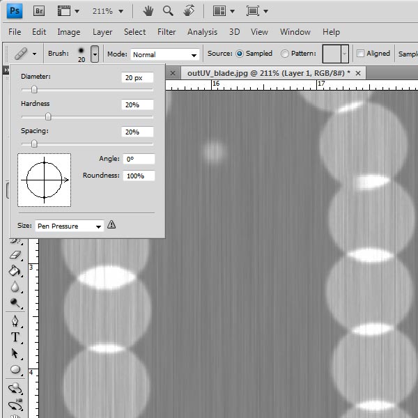Select the Rotate View tool icon
This screenshot has width=418, height=418.
click(x=189, y=10)
